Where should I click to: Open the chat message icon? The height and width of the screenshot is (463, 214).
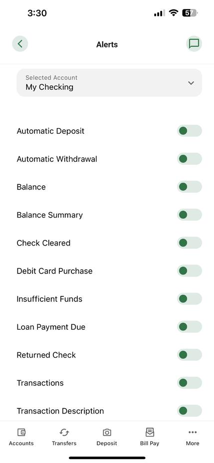pos(194,44)
